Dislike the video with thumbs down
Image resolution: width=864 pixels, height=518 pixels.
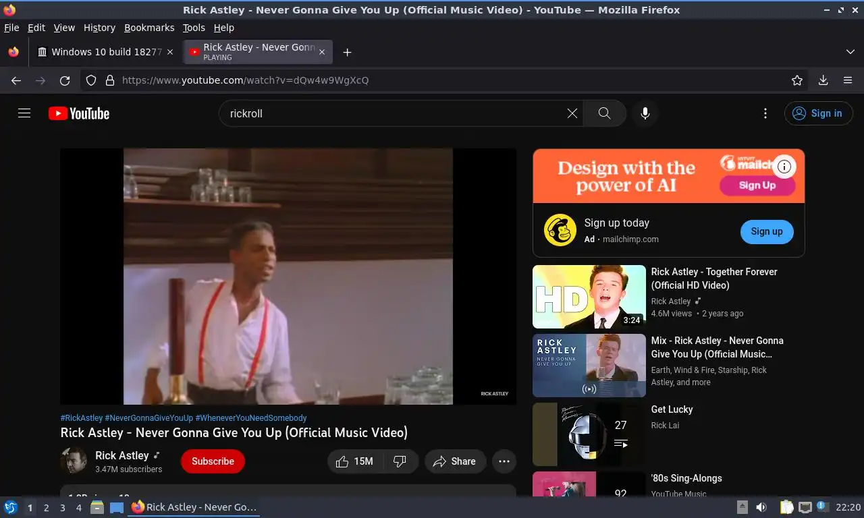400,461
